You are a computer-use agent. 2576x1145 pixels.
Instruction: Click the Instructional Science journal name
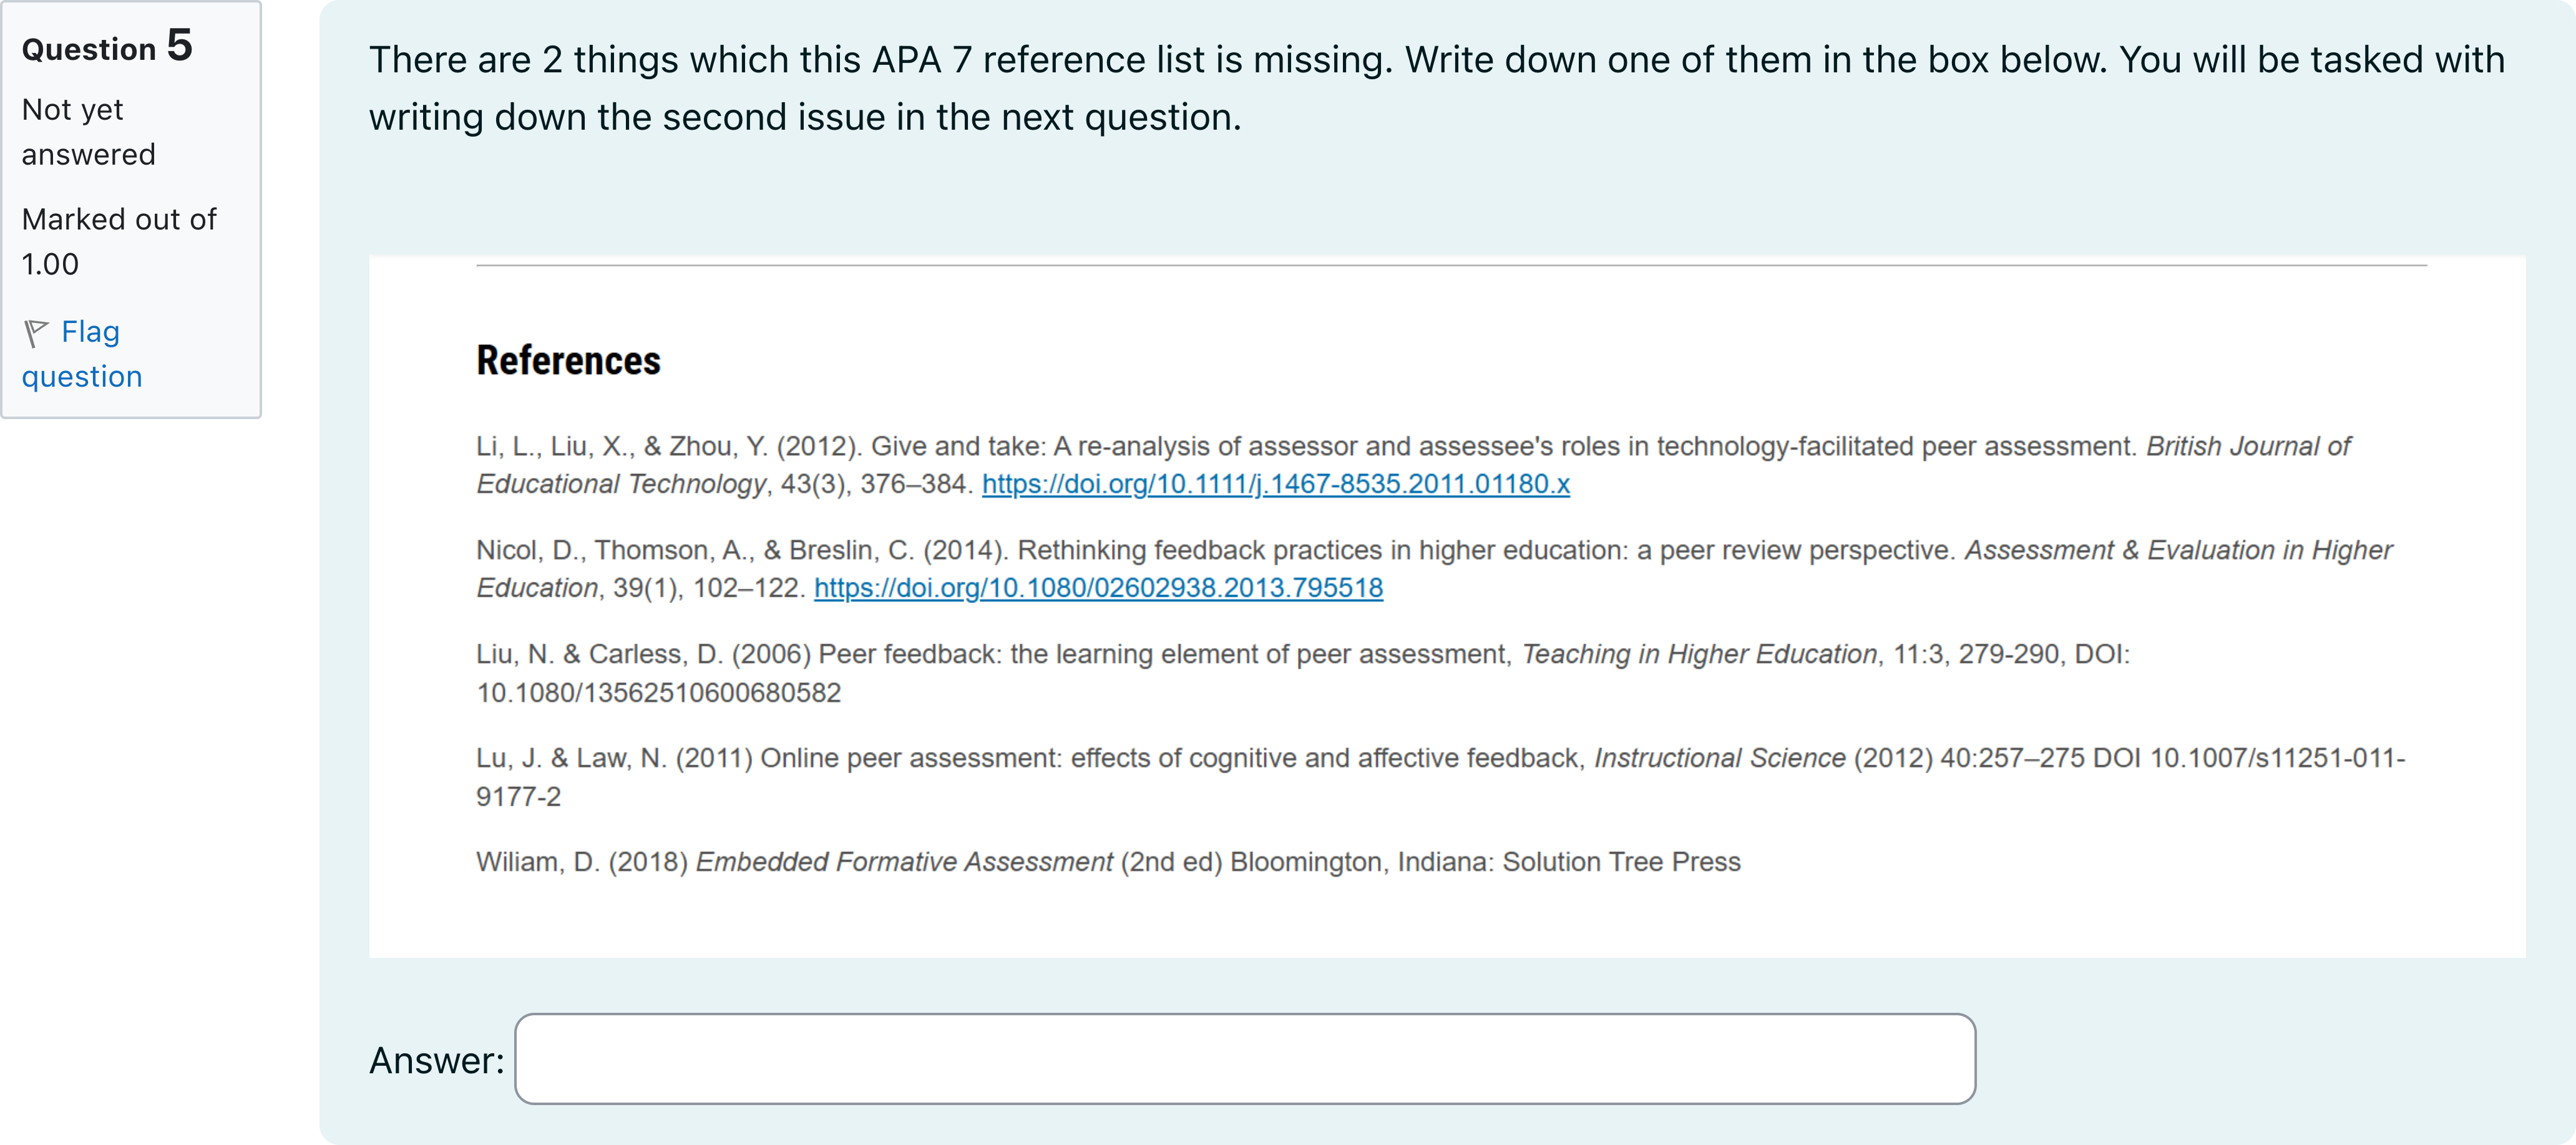pos(1719,758)
